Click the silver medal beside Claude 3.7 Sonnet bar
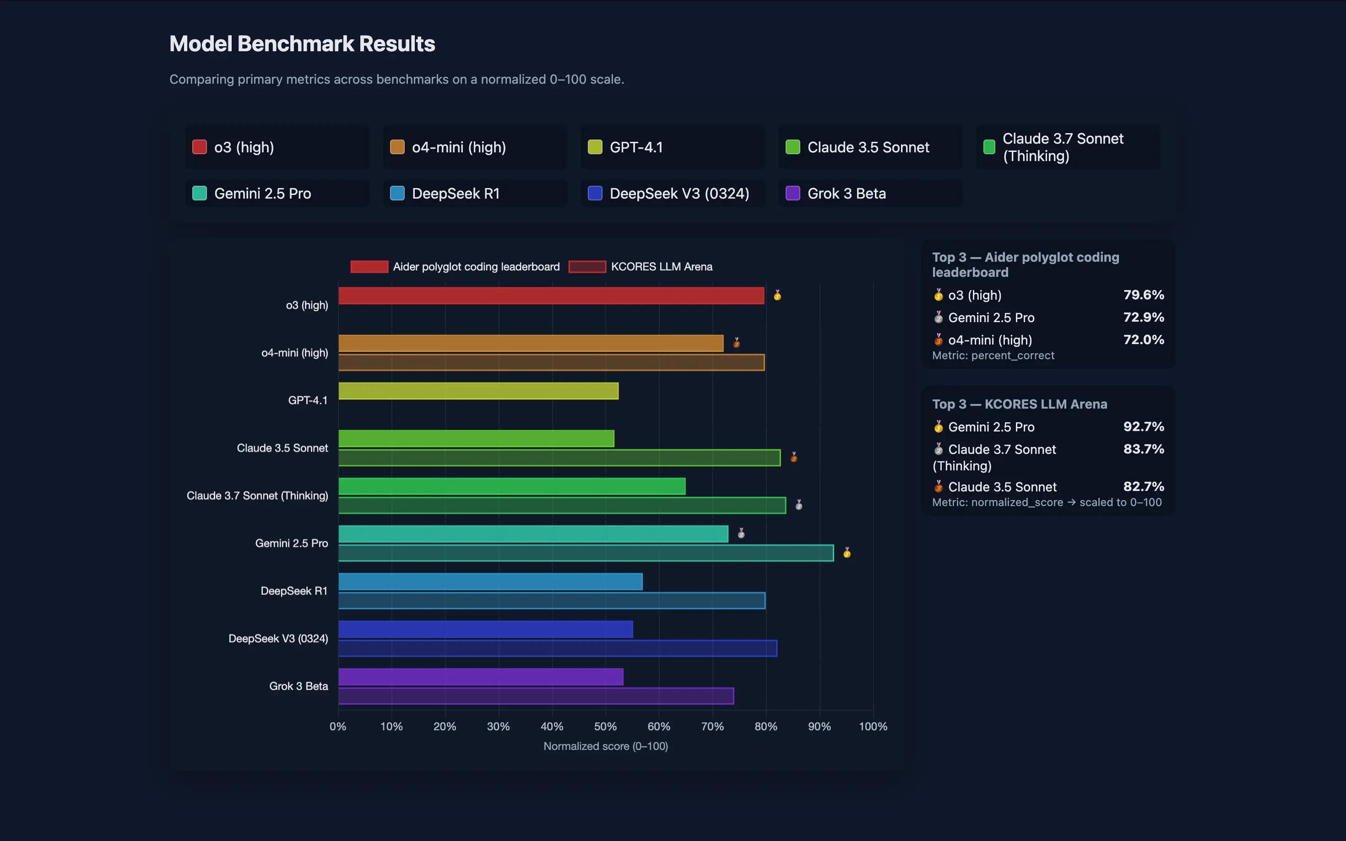The height and width of the screenshot is (841, 1346). click(798, 505)
